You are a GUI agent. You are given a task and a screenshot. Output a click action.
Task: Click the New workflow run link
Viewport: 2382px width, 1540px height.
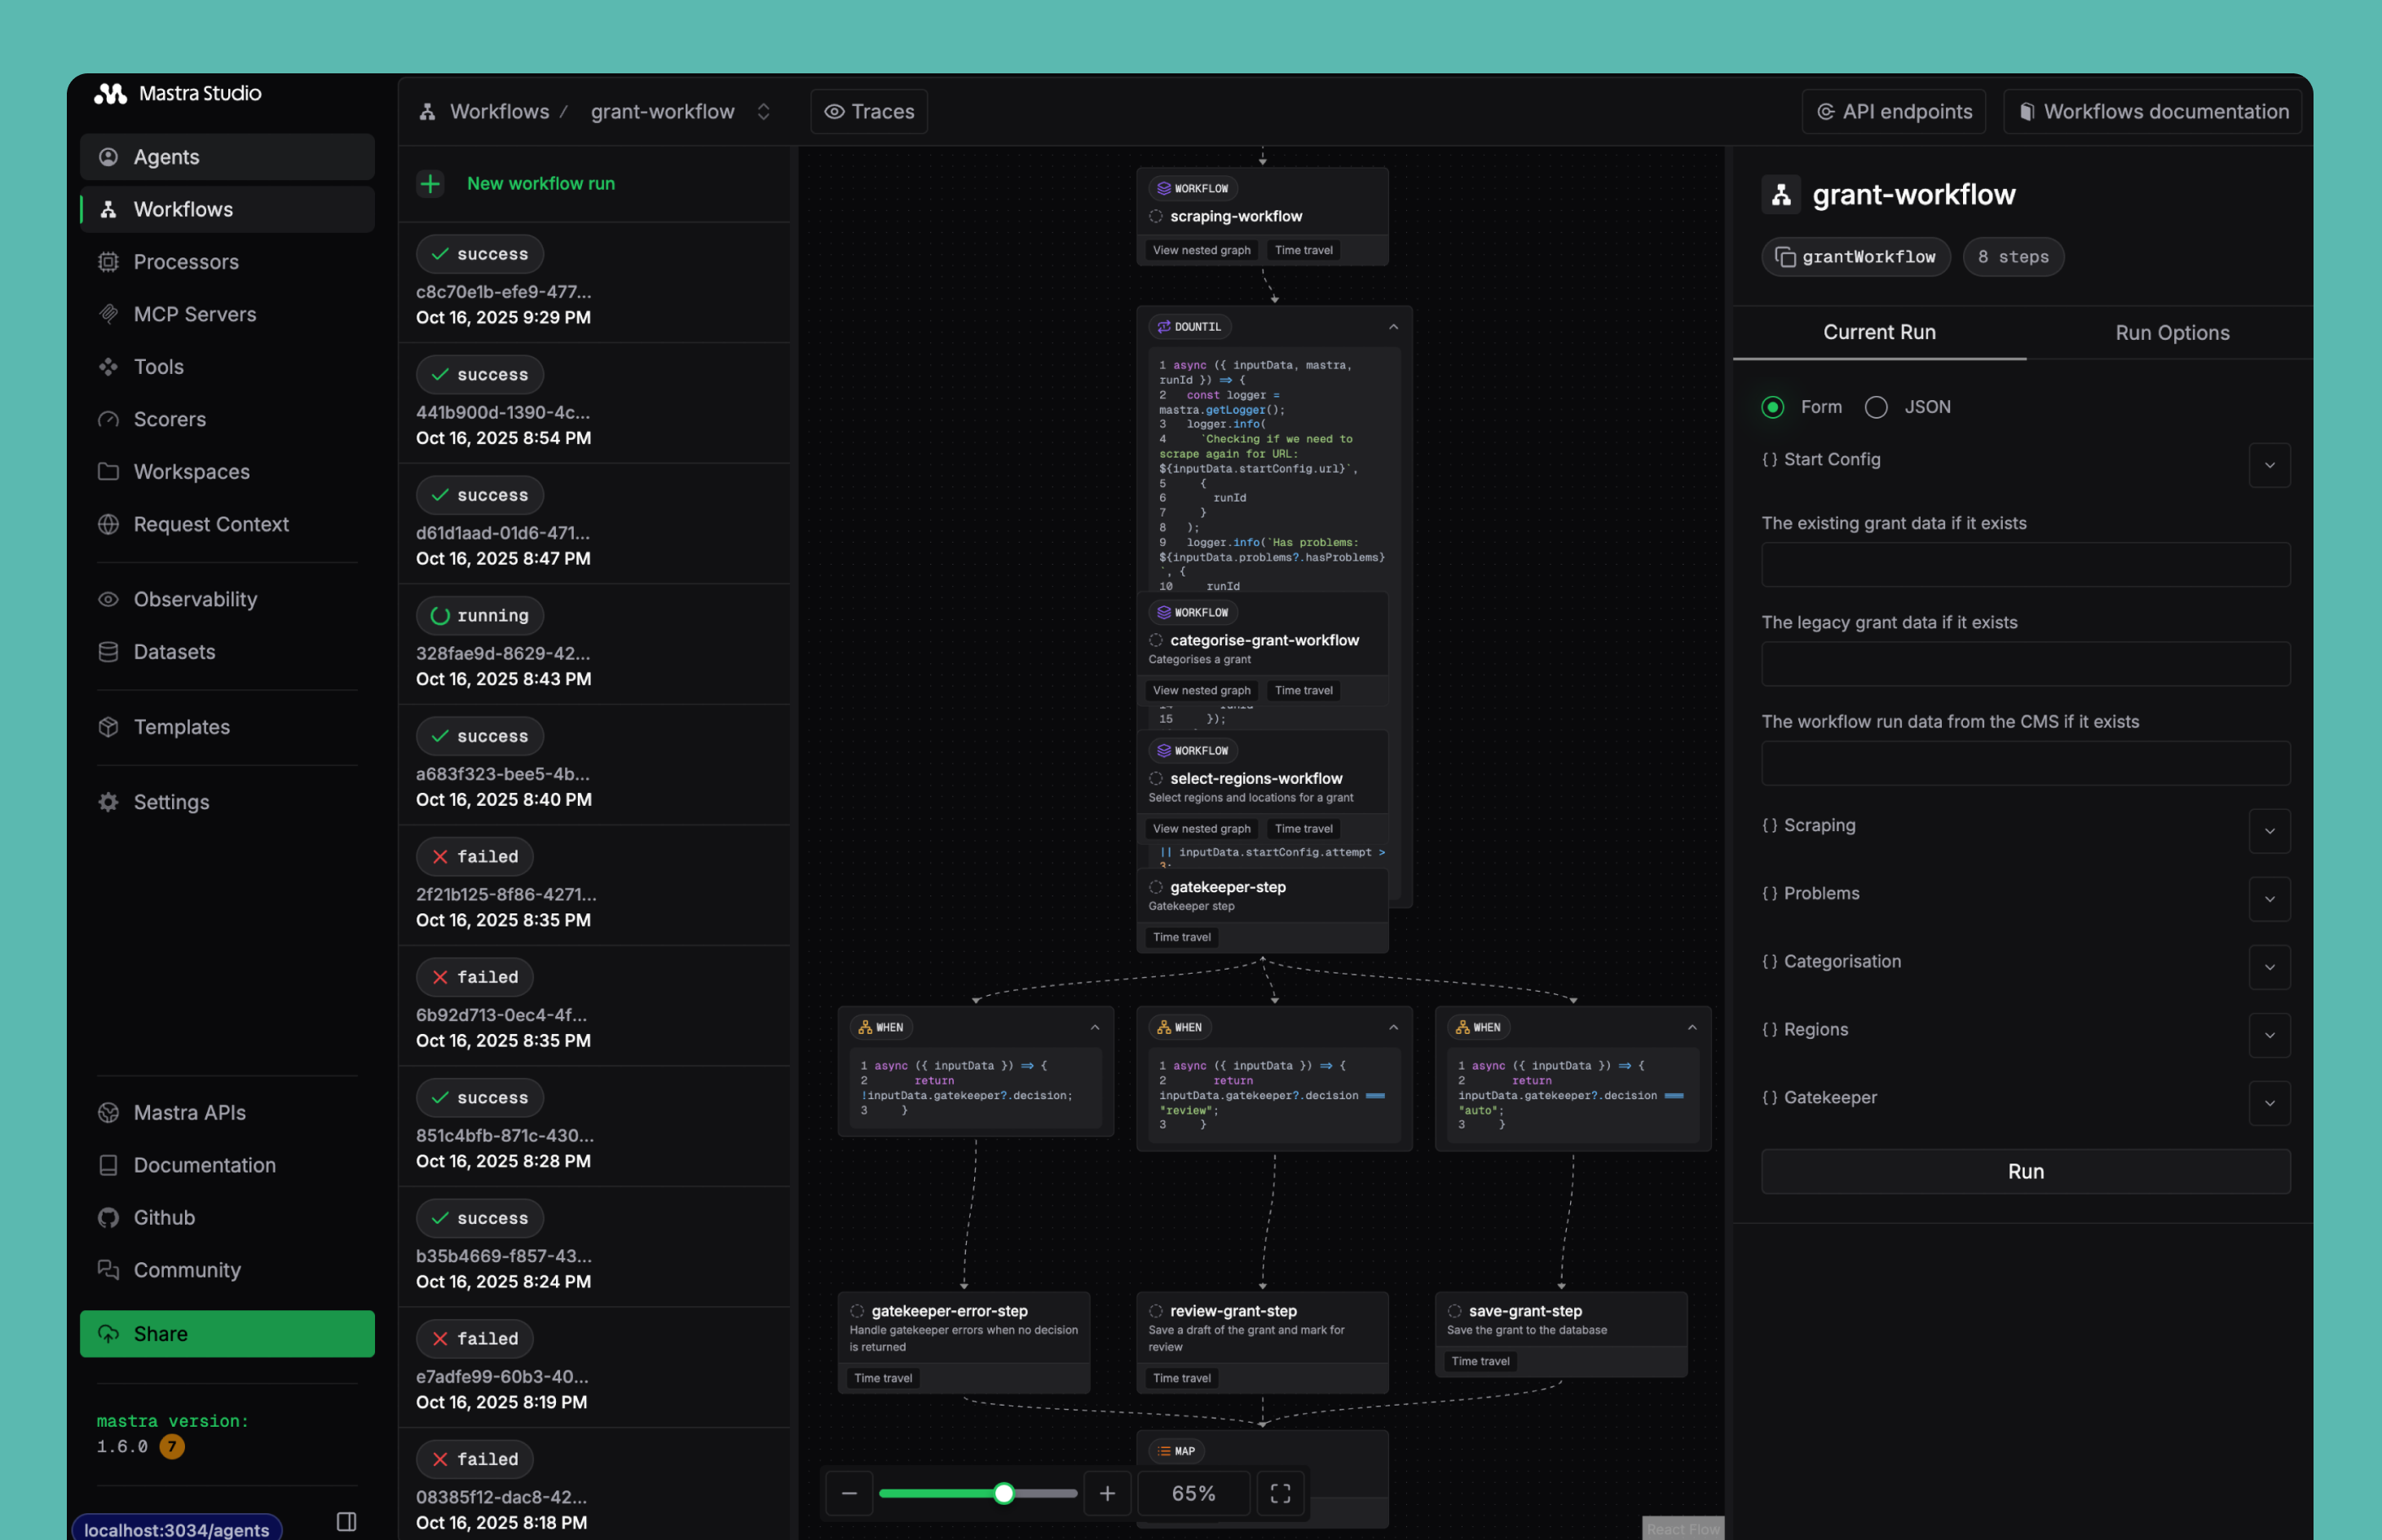[540, 184]
